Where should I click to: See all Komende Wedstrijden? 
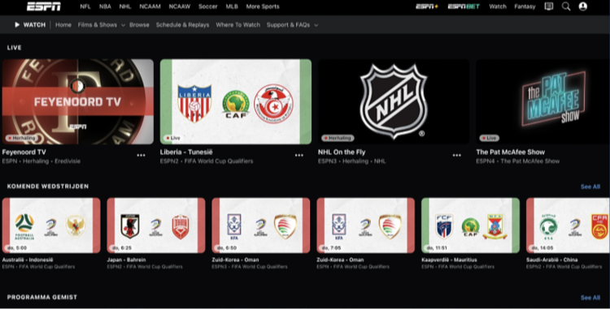[590, 187]
